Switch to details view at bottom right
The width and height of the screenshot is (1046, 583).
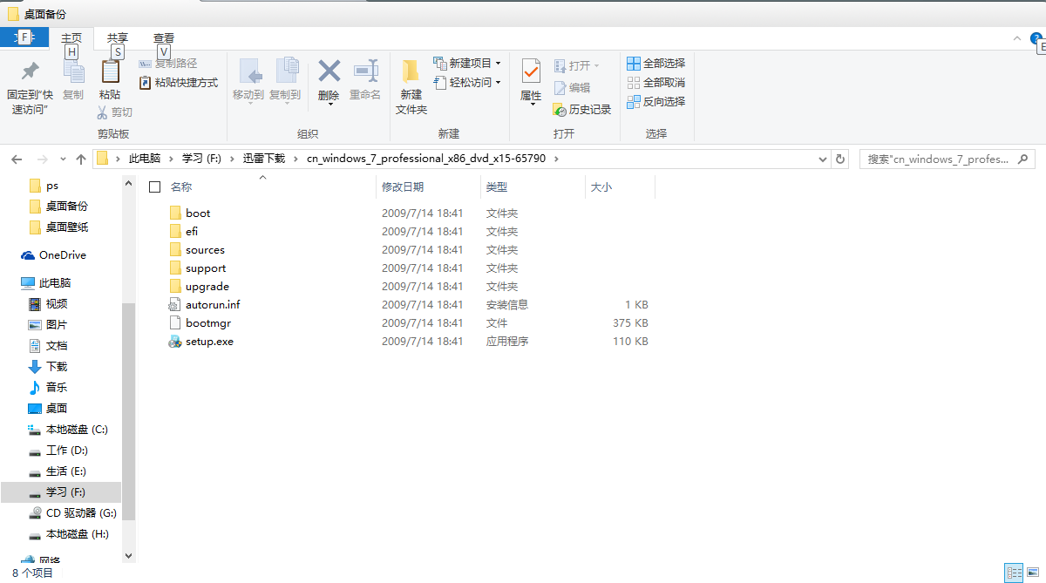[x=1014, y=573]
